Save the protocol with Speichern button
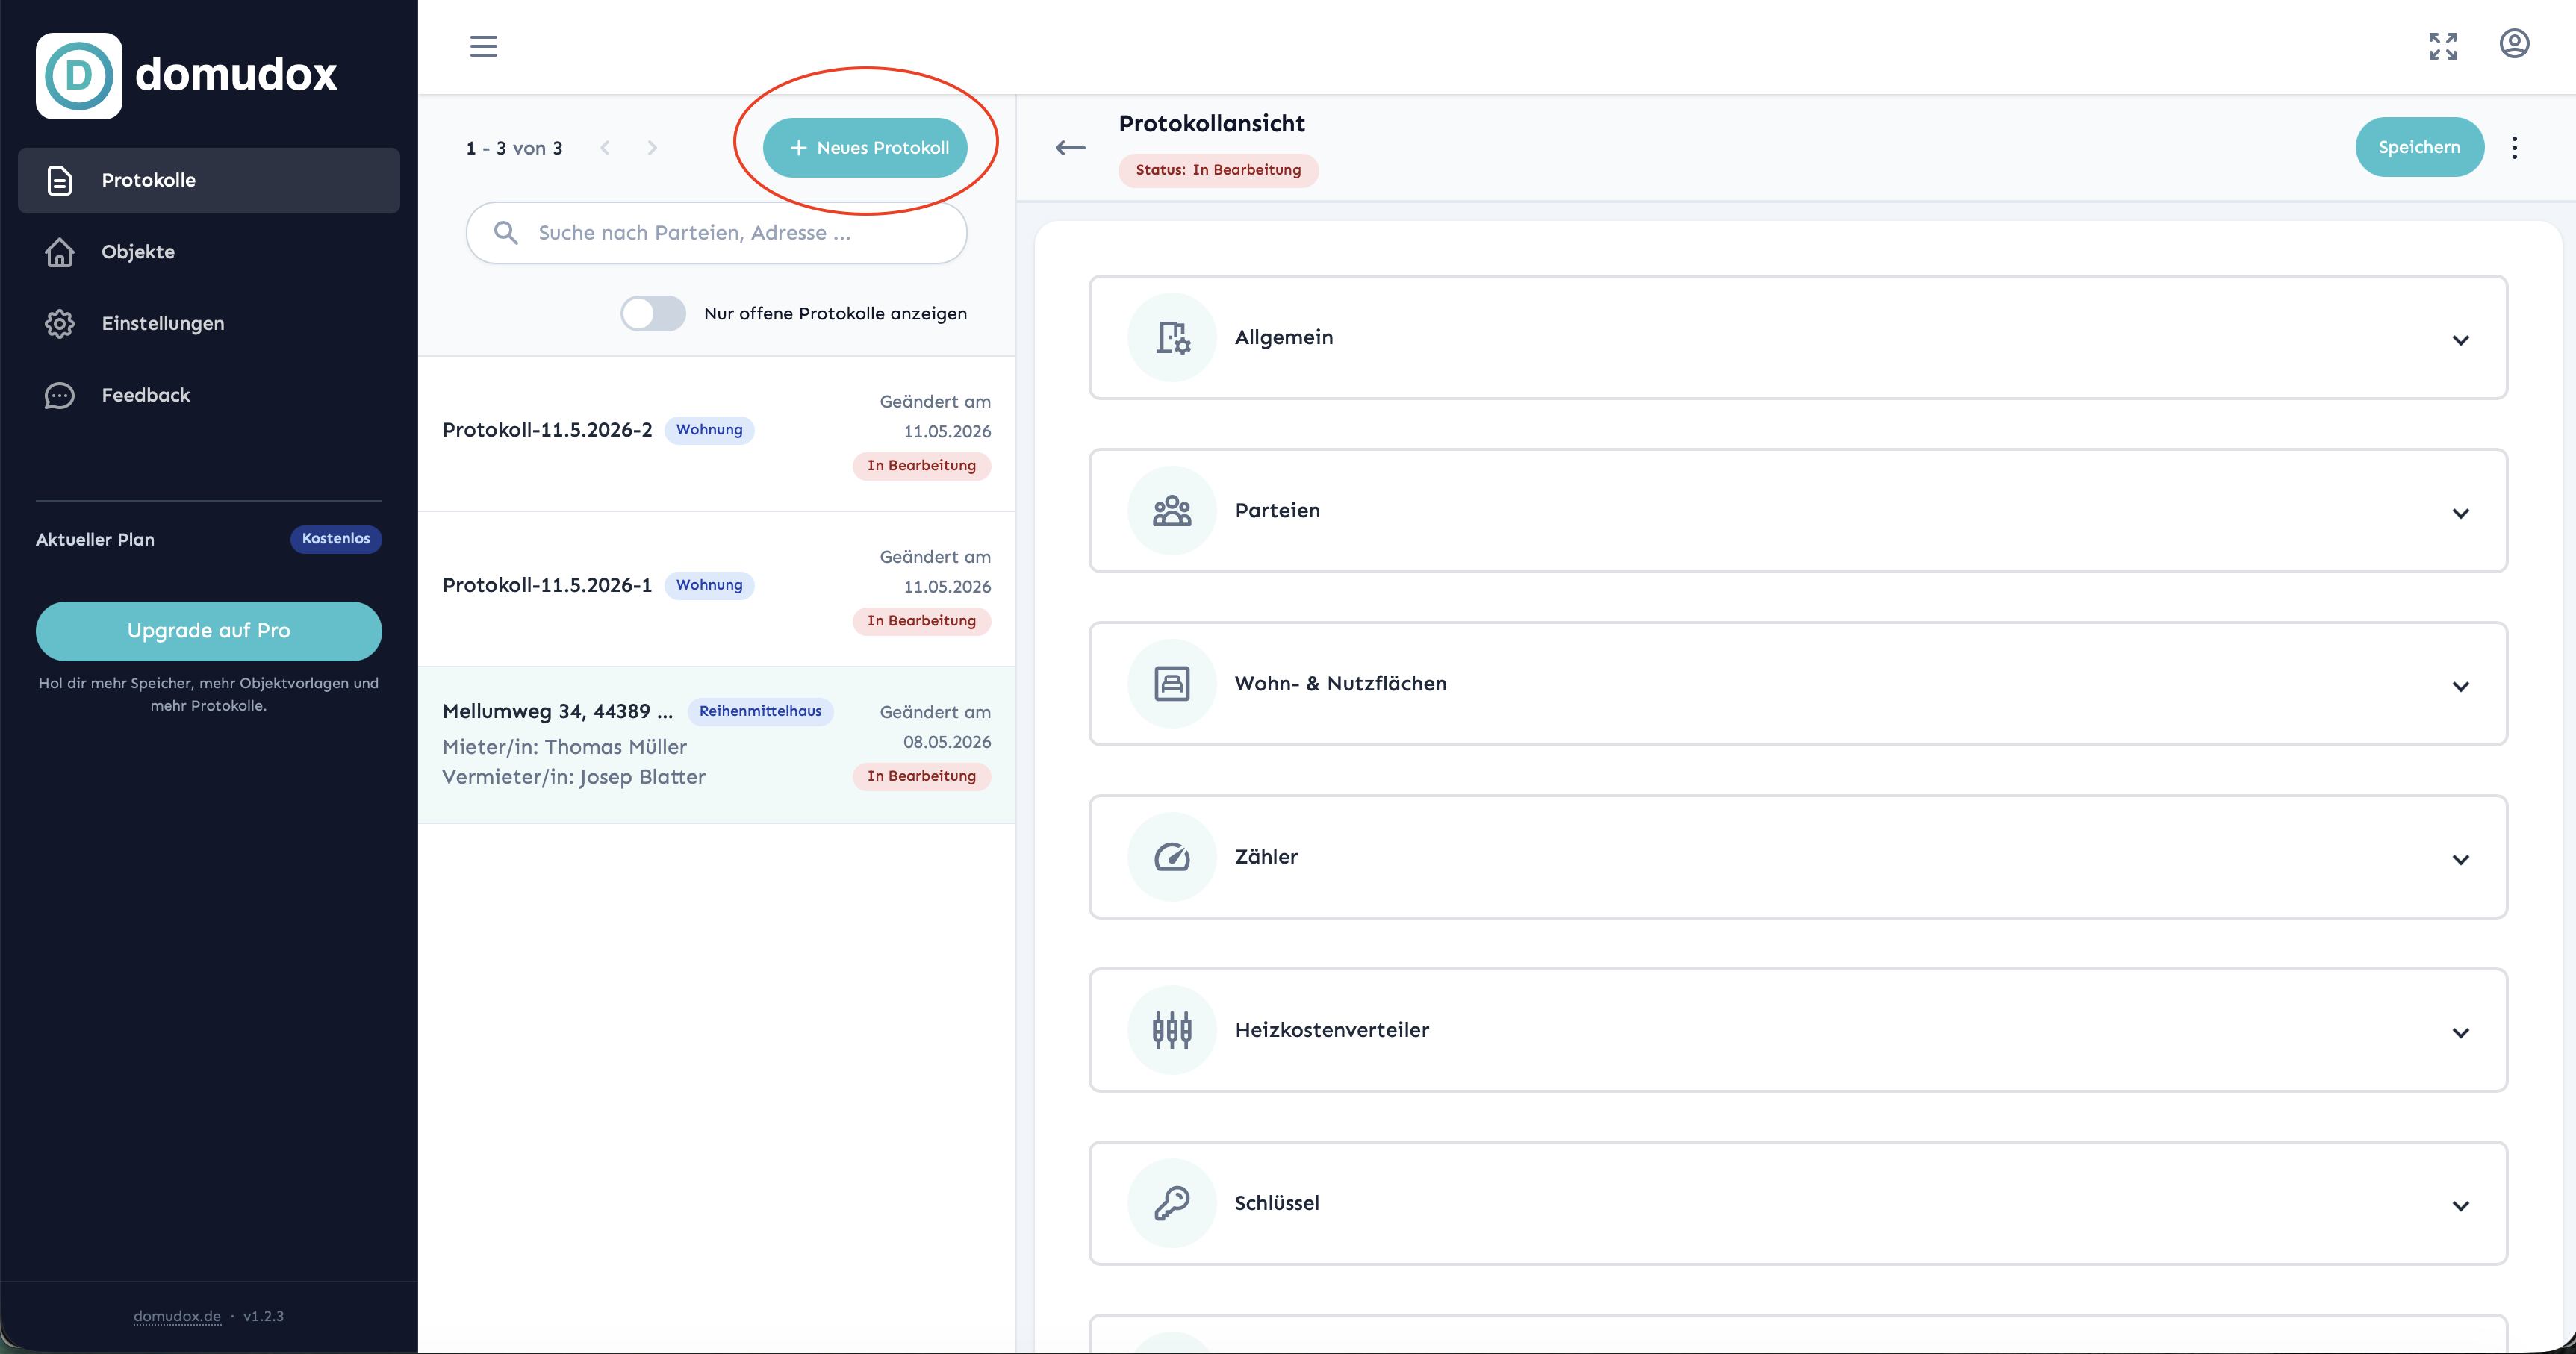The image size is (2576, 1354). (2419, 147)
